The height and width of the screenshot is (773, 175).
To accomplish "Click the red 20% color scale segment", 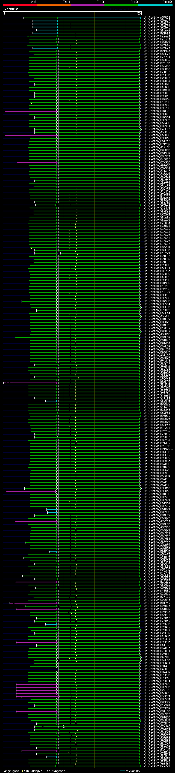I will [19, 5].
